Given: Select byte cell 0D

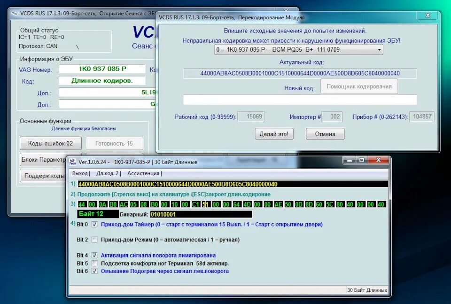Looking at the screenshot, I should pos(299,204).
